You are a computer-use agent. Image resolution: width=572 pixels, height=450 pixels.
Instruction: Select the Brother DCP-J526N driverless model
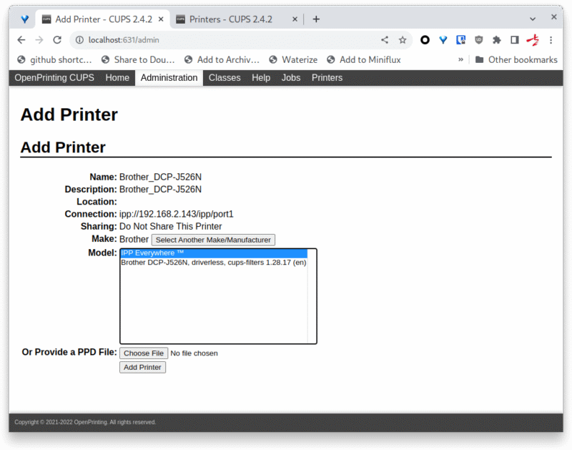coord(213,263)
